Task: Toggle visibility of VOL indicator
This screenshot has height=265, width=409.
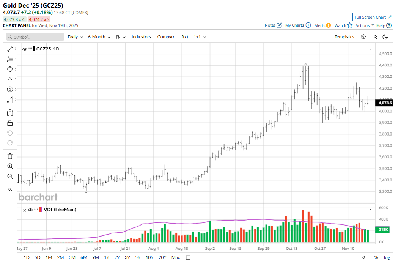Action: pos(30,210)
